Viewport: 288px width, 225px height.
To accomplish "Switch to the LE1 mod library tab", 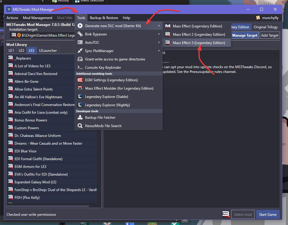I will pyautogui.click(x=11, y=51).
